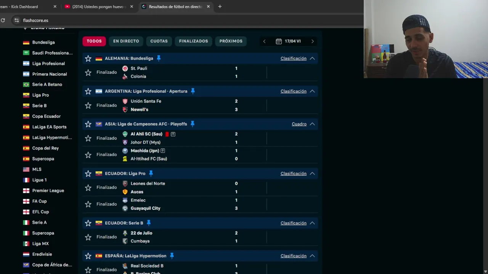The height and width of the screenshot is (274, 488).
Task: Open Liga MX in the sidebar
Action: click(x=40, y=244)
